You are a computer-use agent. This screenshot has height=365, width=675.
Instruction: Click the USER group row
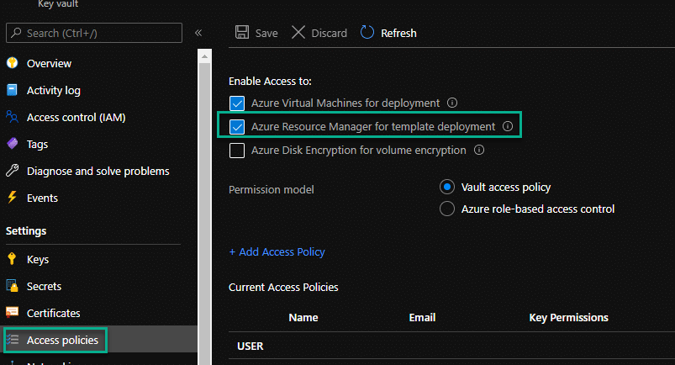[x=451, y=346]
